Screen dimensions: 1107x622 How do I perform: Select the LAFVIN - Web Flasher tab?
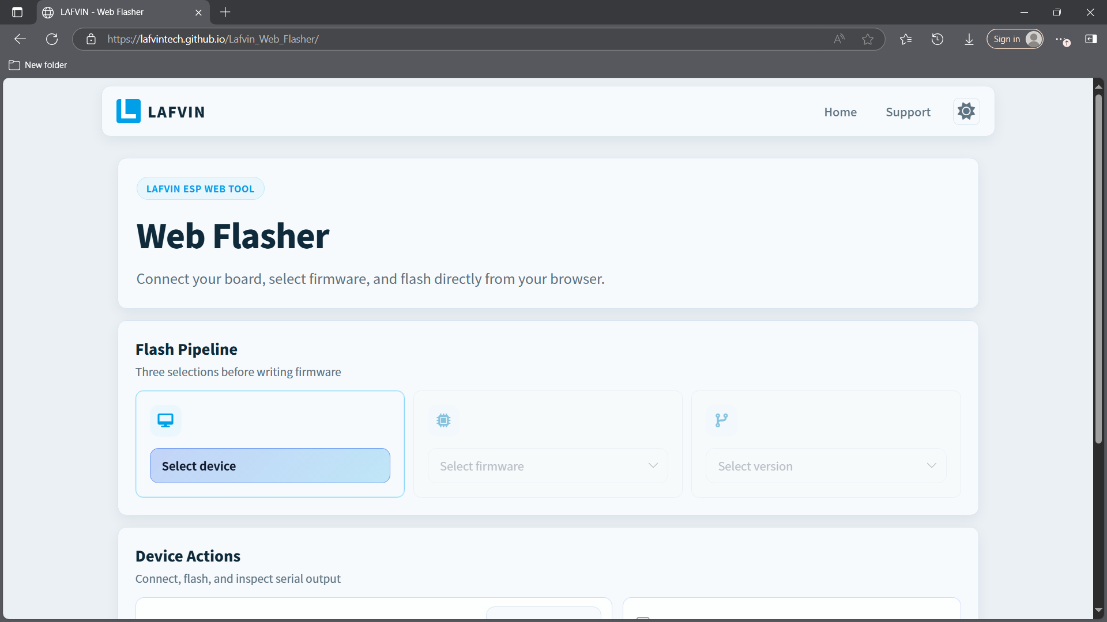coord(123,12)
